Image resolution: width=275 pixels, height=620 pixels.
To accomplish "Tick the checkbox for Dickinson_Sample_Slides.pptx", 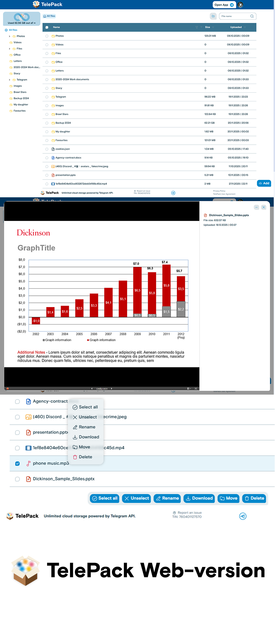I will click(17, 479).
